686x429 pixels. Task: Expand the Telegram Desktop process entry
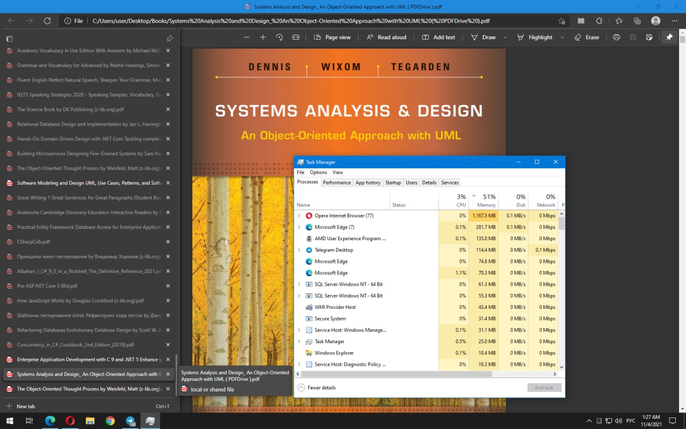(x=299, y=250)
